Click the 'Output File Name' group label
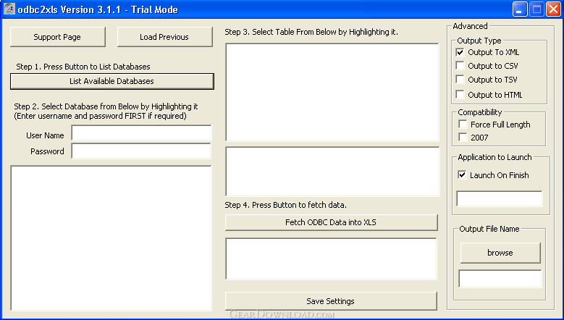This screenshot has height=320, width=564. 489,229
